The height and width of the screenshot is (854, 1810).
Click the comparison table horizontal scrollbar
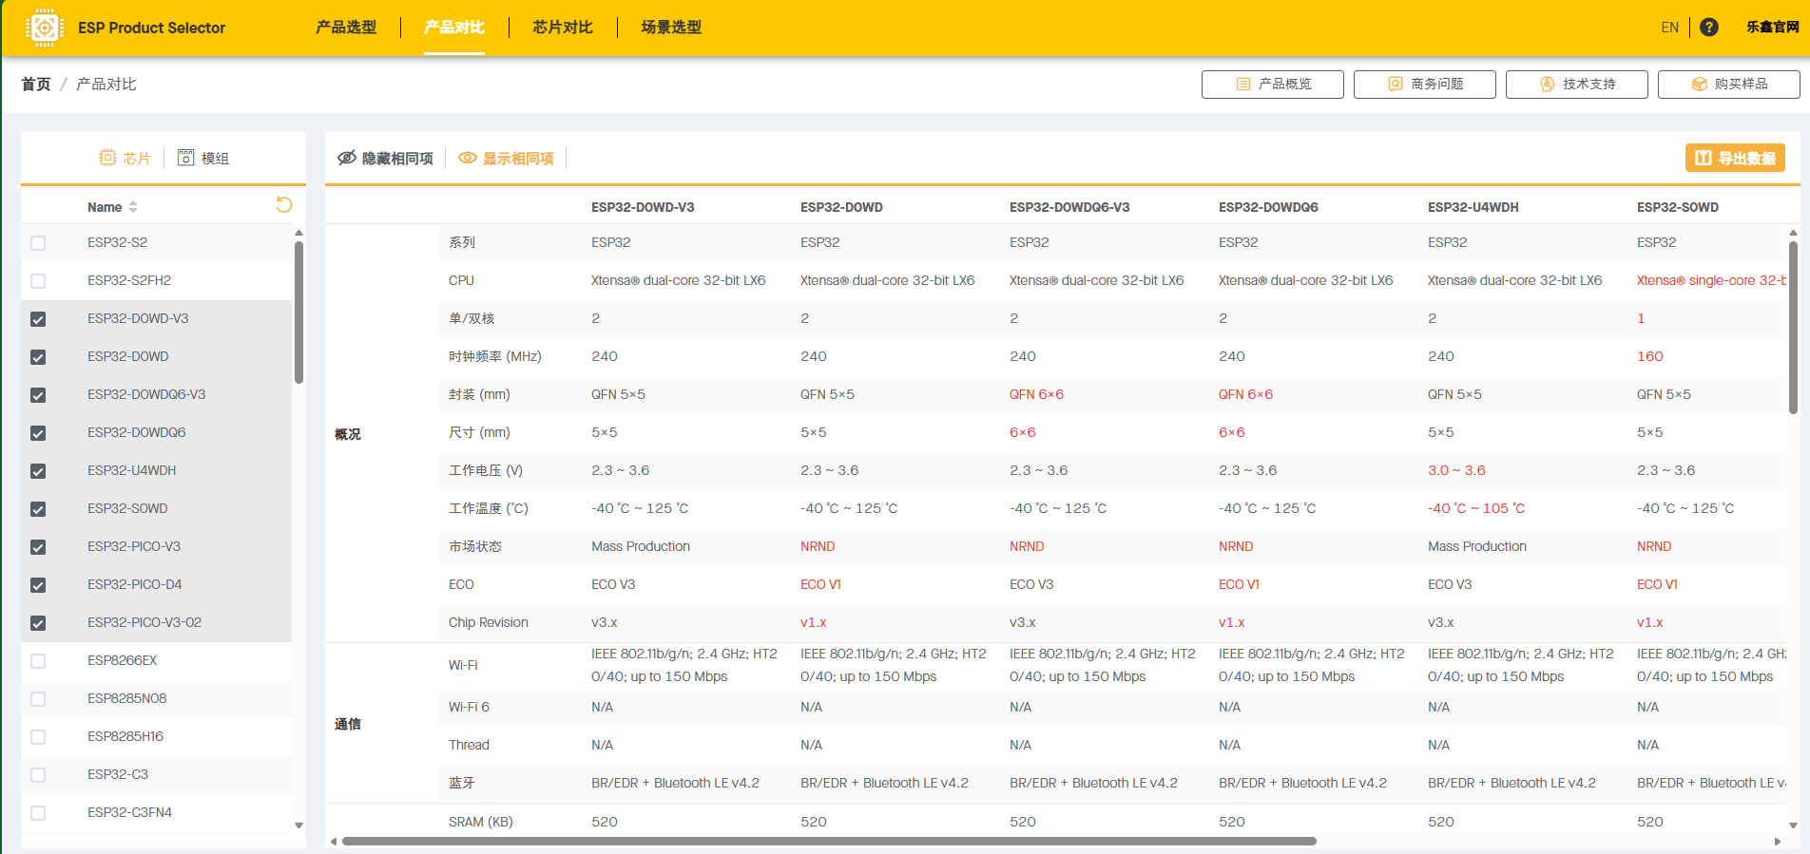coord(829,841)
